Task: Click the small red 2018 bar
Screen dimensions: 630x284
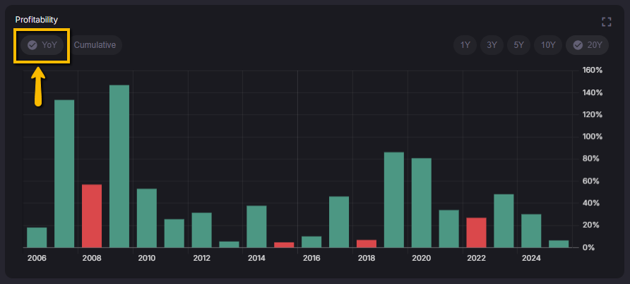Action: pos(367,243)
